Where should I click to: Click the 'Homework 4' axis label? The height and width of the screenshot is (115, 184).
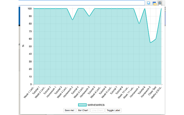coord(135,92)
